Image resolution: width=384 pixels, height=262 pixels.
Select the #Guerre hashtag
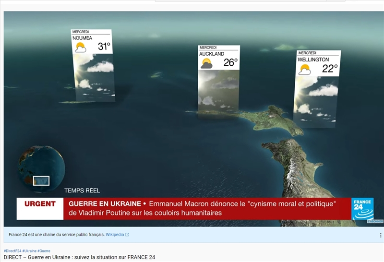click(x=44, y=251)
